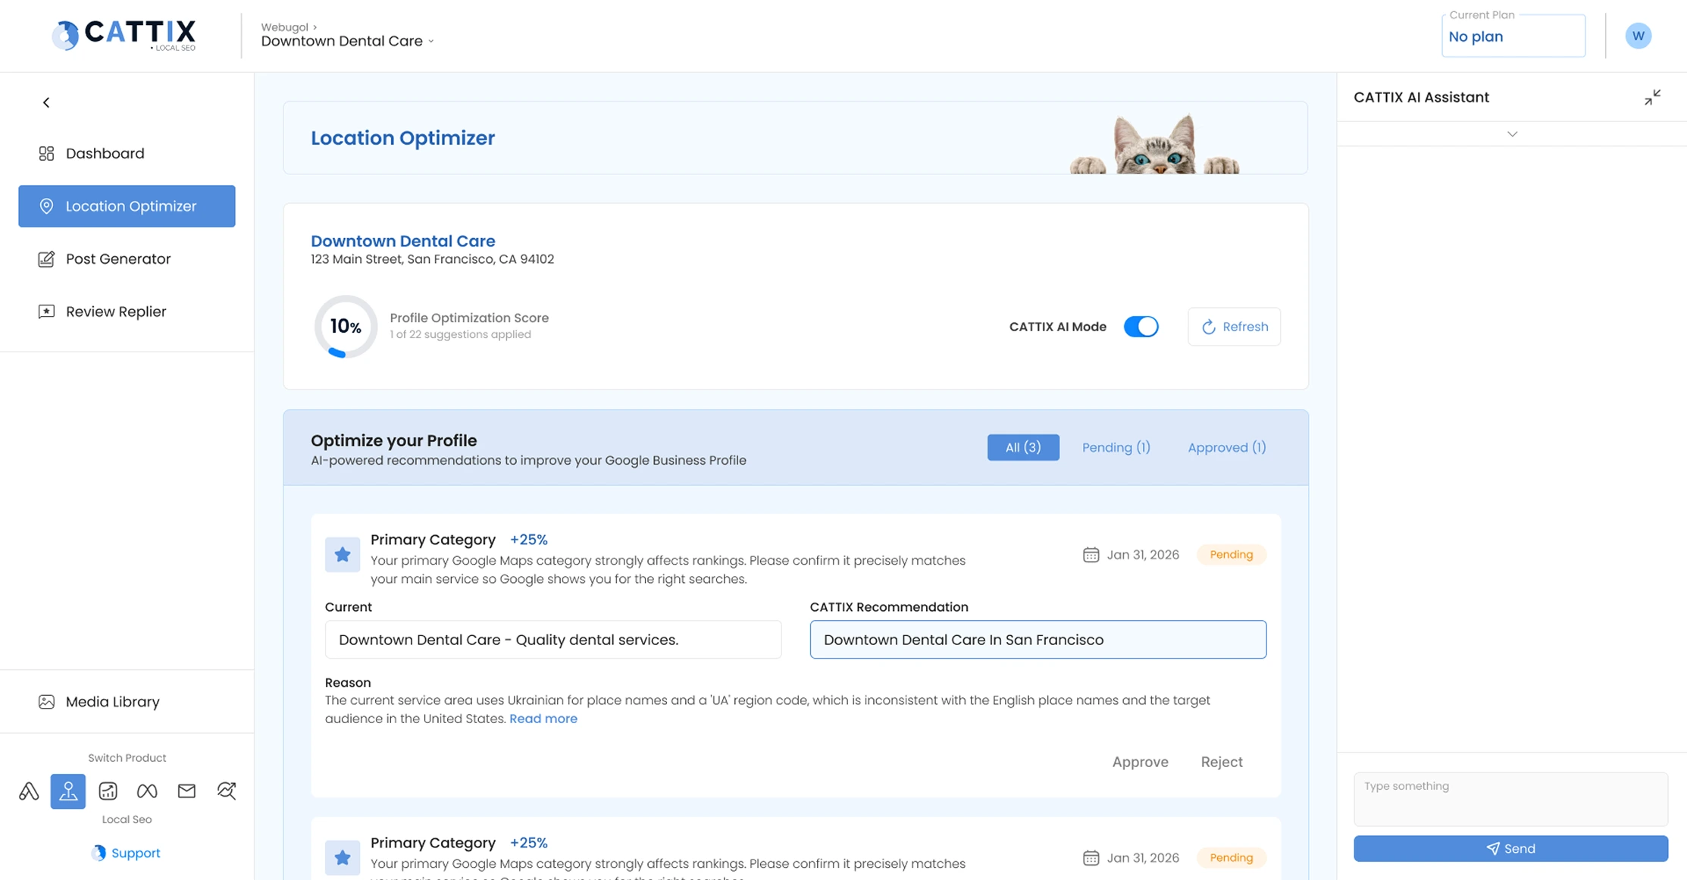Show the All (3) suggestions tab

[1023, 447]
